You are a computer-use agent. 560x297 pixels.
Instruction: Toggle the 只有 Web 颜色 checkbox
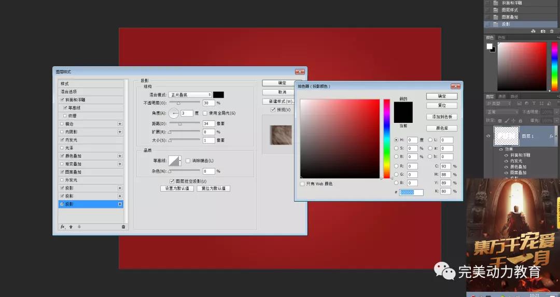coord(302,183)
